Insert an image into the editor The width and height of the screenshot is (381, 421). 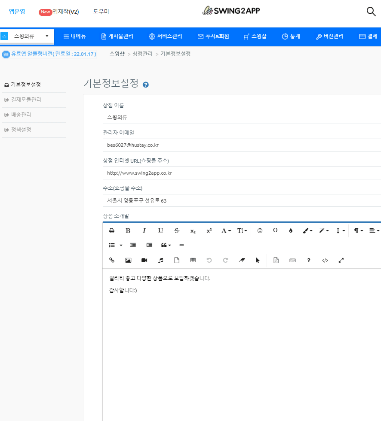[x=128, y=260]
